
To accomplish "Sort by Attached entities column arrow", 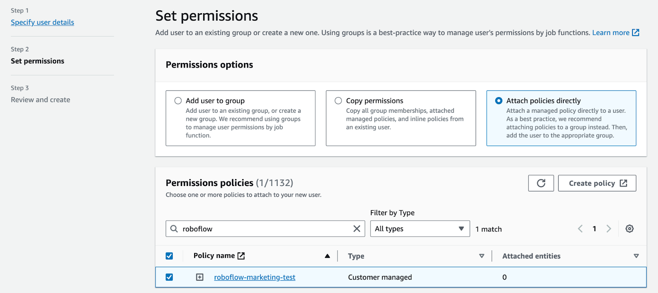I will coord(636,256).
